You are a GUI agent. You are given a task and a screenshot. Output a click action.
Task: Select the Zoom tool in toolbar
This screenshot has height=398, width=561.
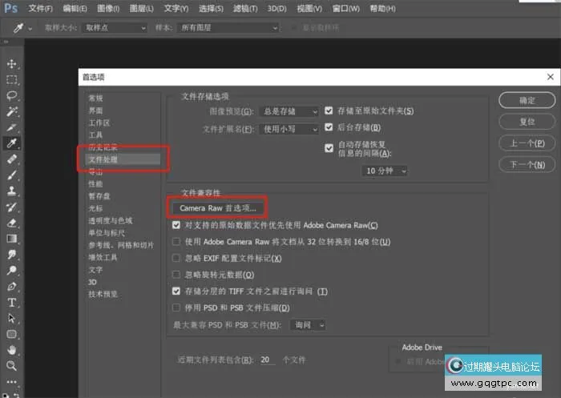[x=12, y=366]
